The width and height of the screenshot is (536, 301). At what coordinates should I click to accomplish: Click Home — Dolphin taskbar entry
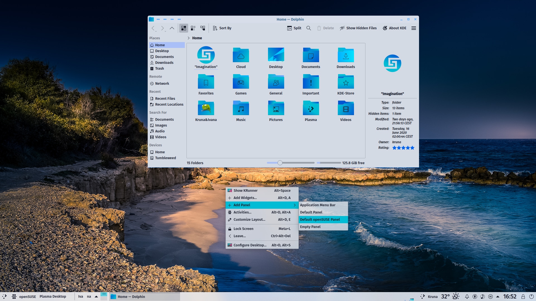(x=144, y=297)
